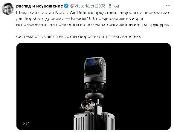Screen dimensions: 174x132
Task: Open the author's profile avatar photo
Action: [8, 9]
